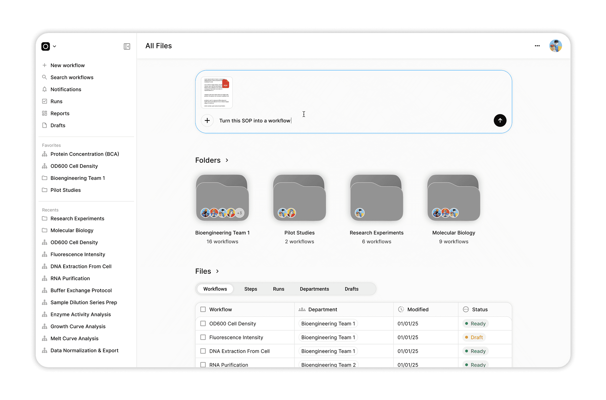606x400 pixels.
Task: Check the OD600 Cell Density row checkbox
Action: point(203,323)
